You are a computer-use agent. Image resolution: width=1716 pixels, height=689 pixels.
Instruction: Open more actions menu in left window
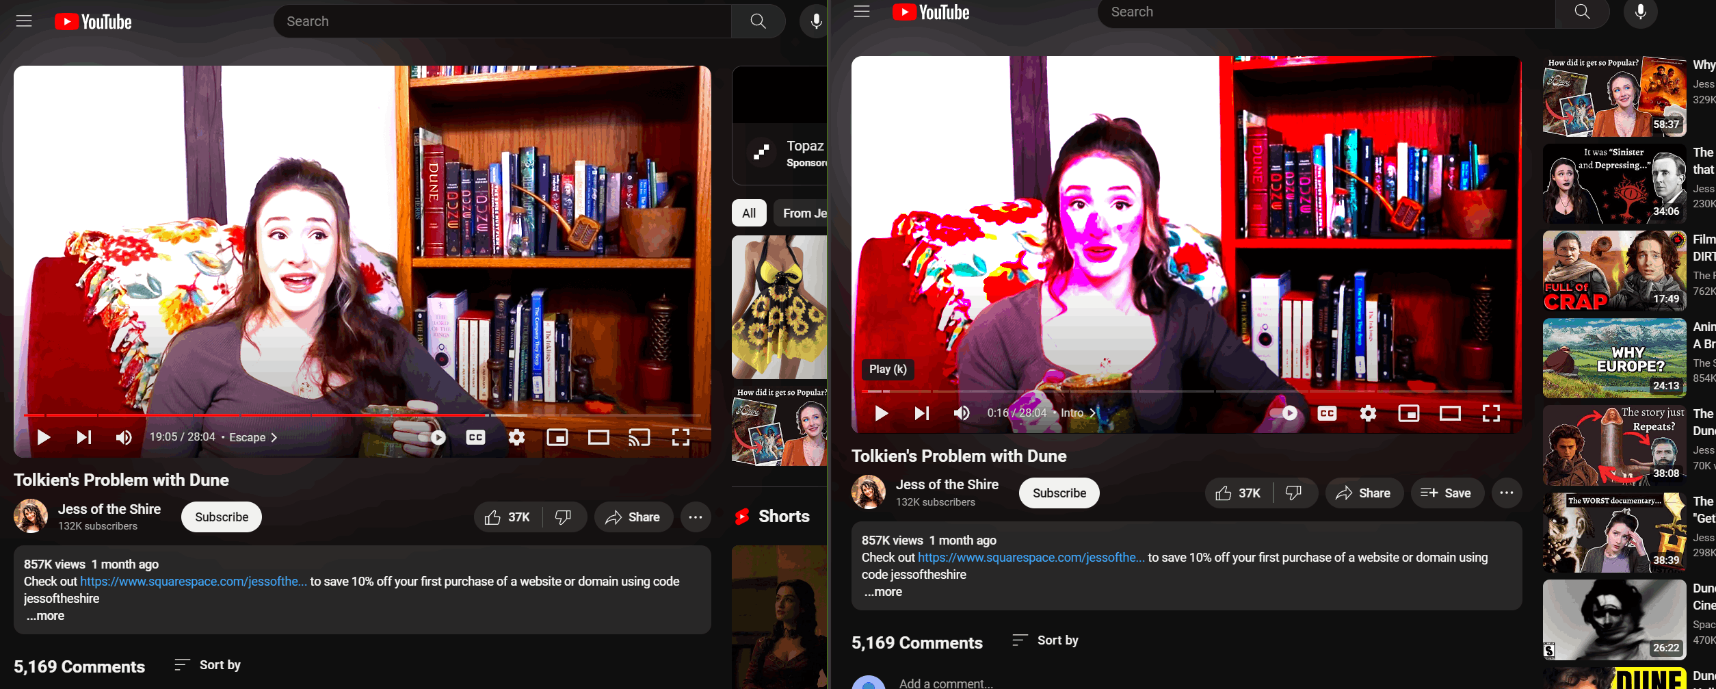click(x=696, y=517)
